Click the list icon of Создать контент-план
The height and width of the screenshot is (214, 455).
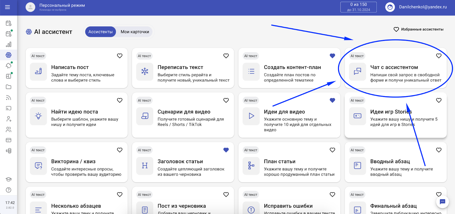click(x=251, y=71)
